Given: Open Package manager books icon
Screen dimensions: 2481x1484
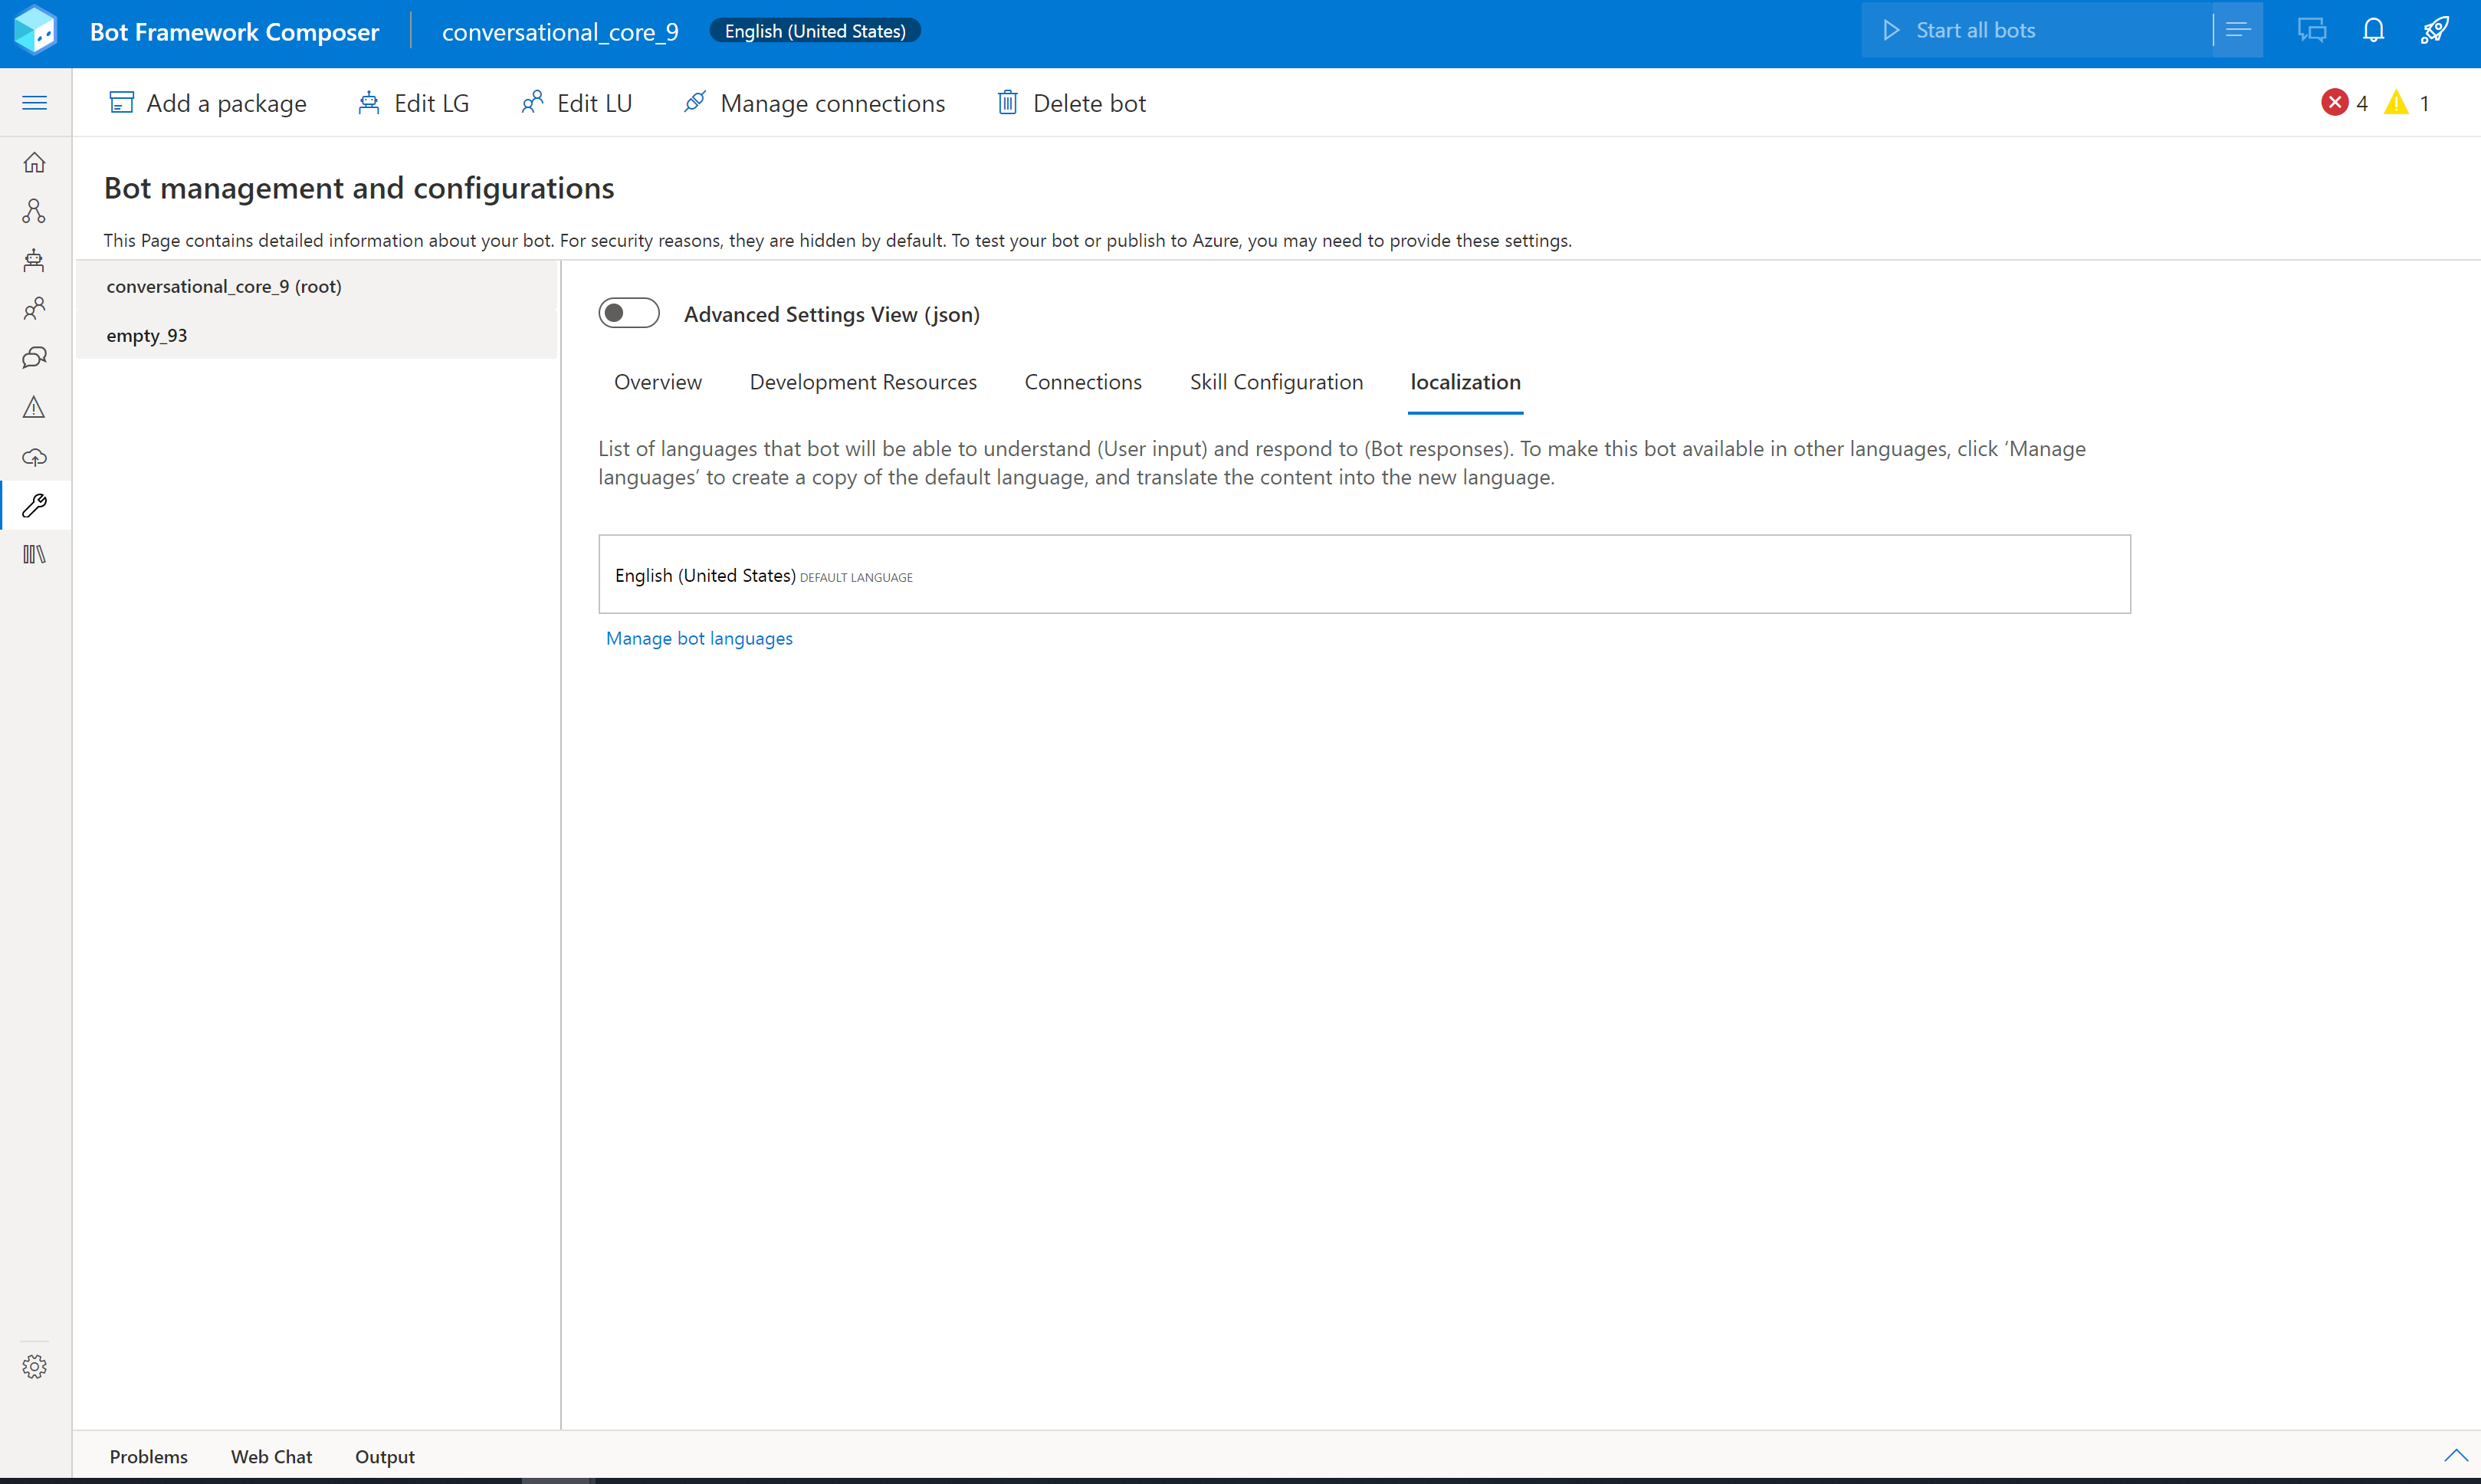Looking at the screenshot, I should [x=34, y=554].
